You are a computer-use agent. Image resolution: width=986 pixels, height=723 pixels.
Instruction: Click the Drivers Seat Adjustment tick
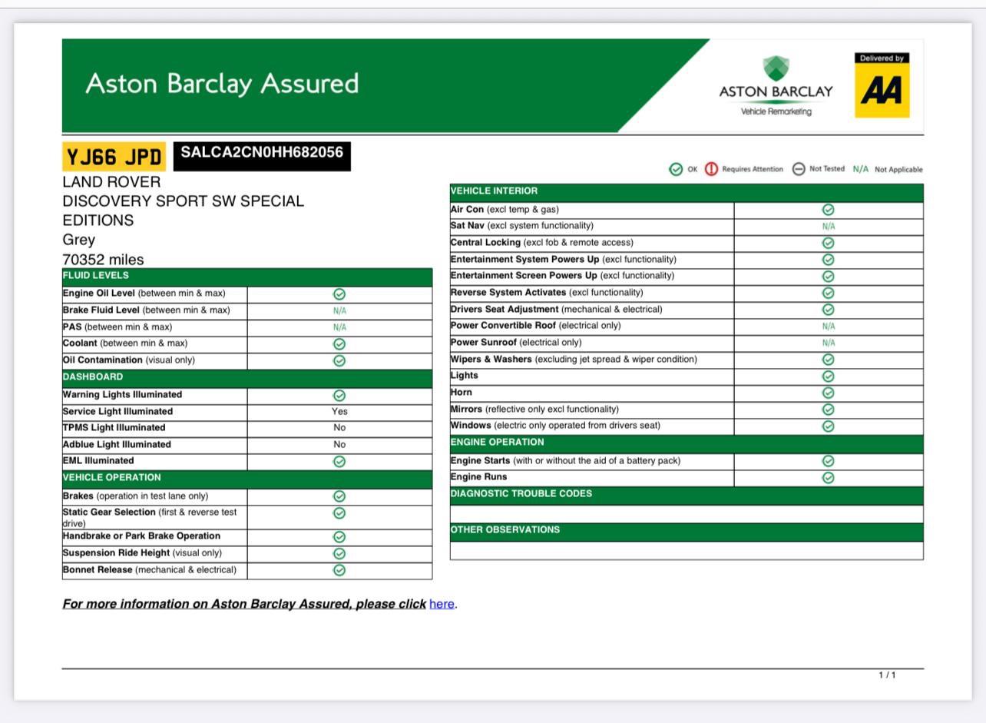[829, 310]
